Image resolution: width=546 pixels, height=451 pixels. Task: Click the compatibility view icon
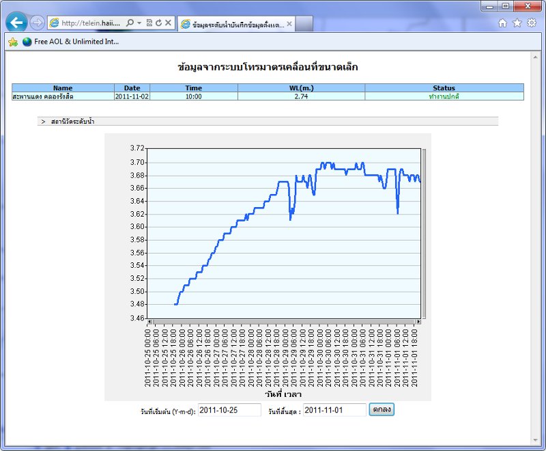149,23
